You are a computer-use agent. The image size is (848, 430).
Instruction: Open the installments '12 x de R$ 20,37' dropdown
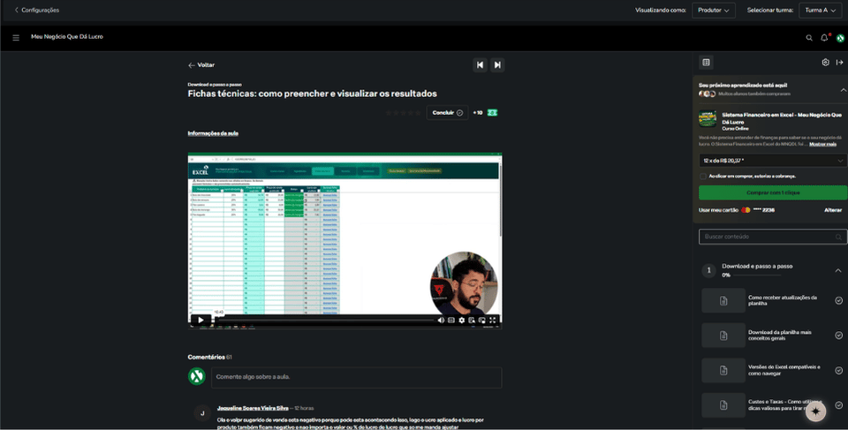[x=773, y=161]
